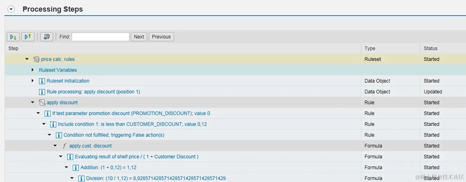
Task: Open Rule processing: apply discount (position 1)
Action: (93, 92)
